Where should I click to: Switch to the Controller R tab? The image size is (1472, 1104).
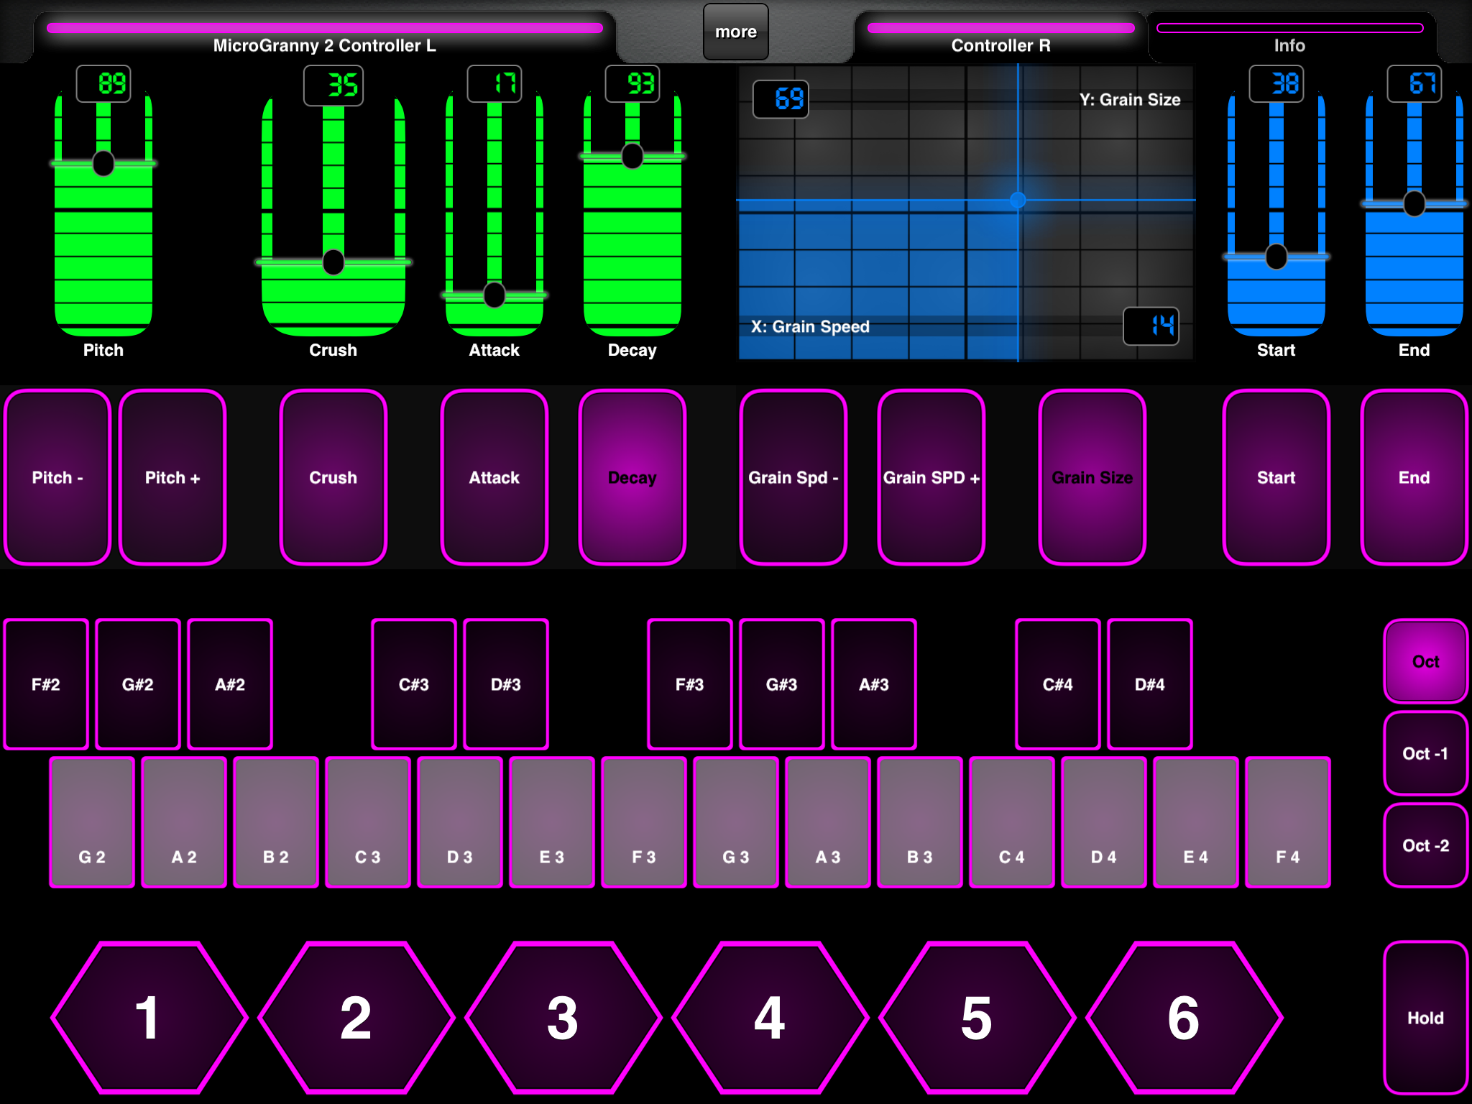click(1000, 37)
